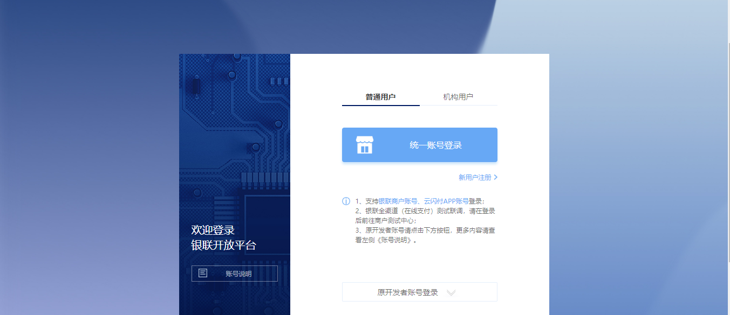Follow the 云闪付APP账号 link
730x315 pixels.
[x=446, y=201]
